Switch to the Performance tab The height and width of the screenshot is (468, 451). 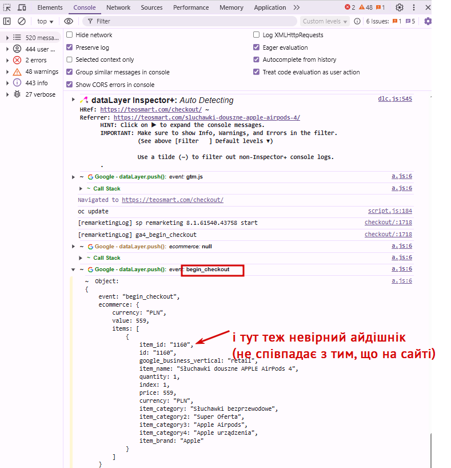[x=191, y=7]
